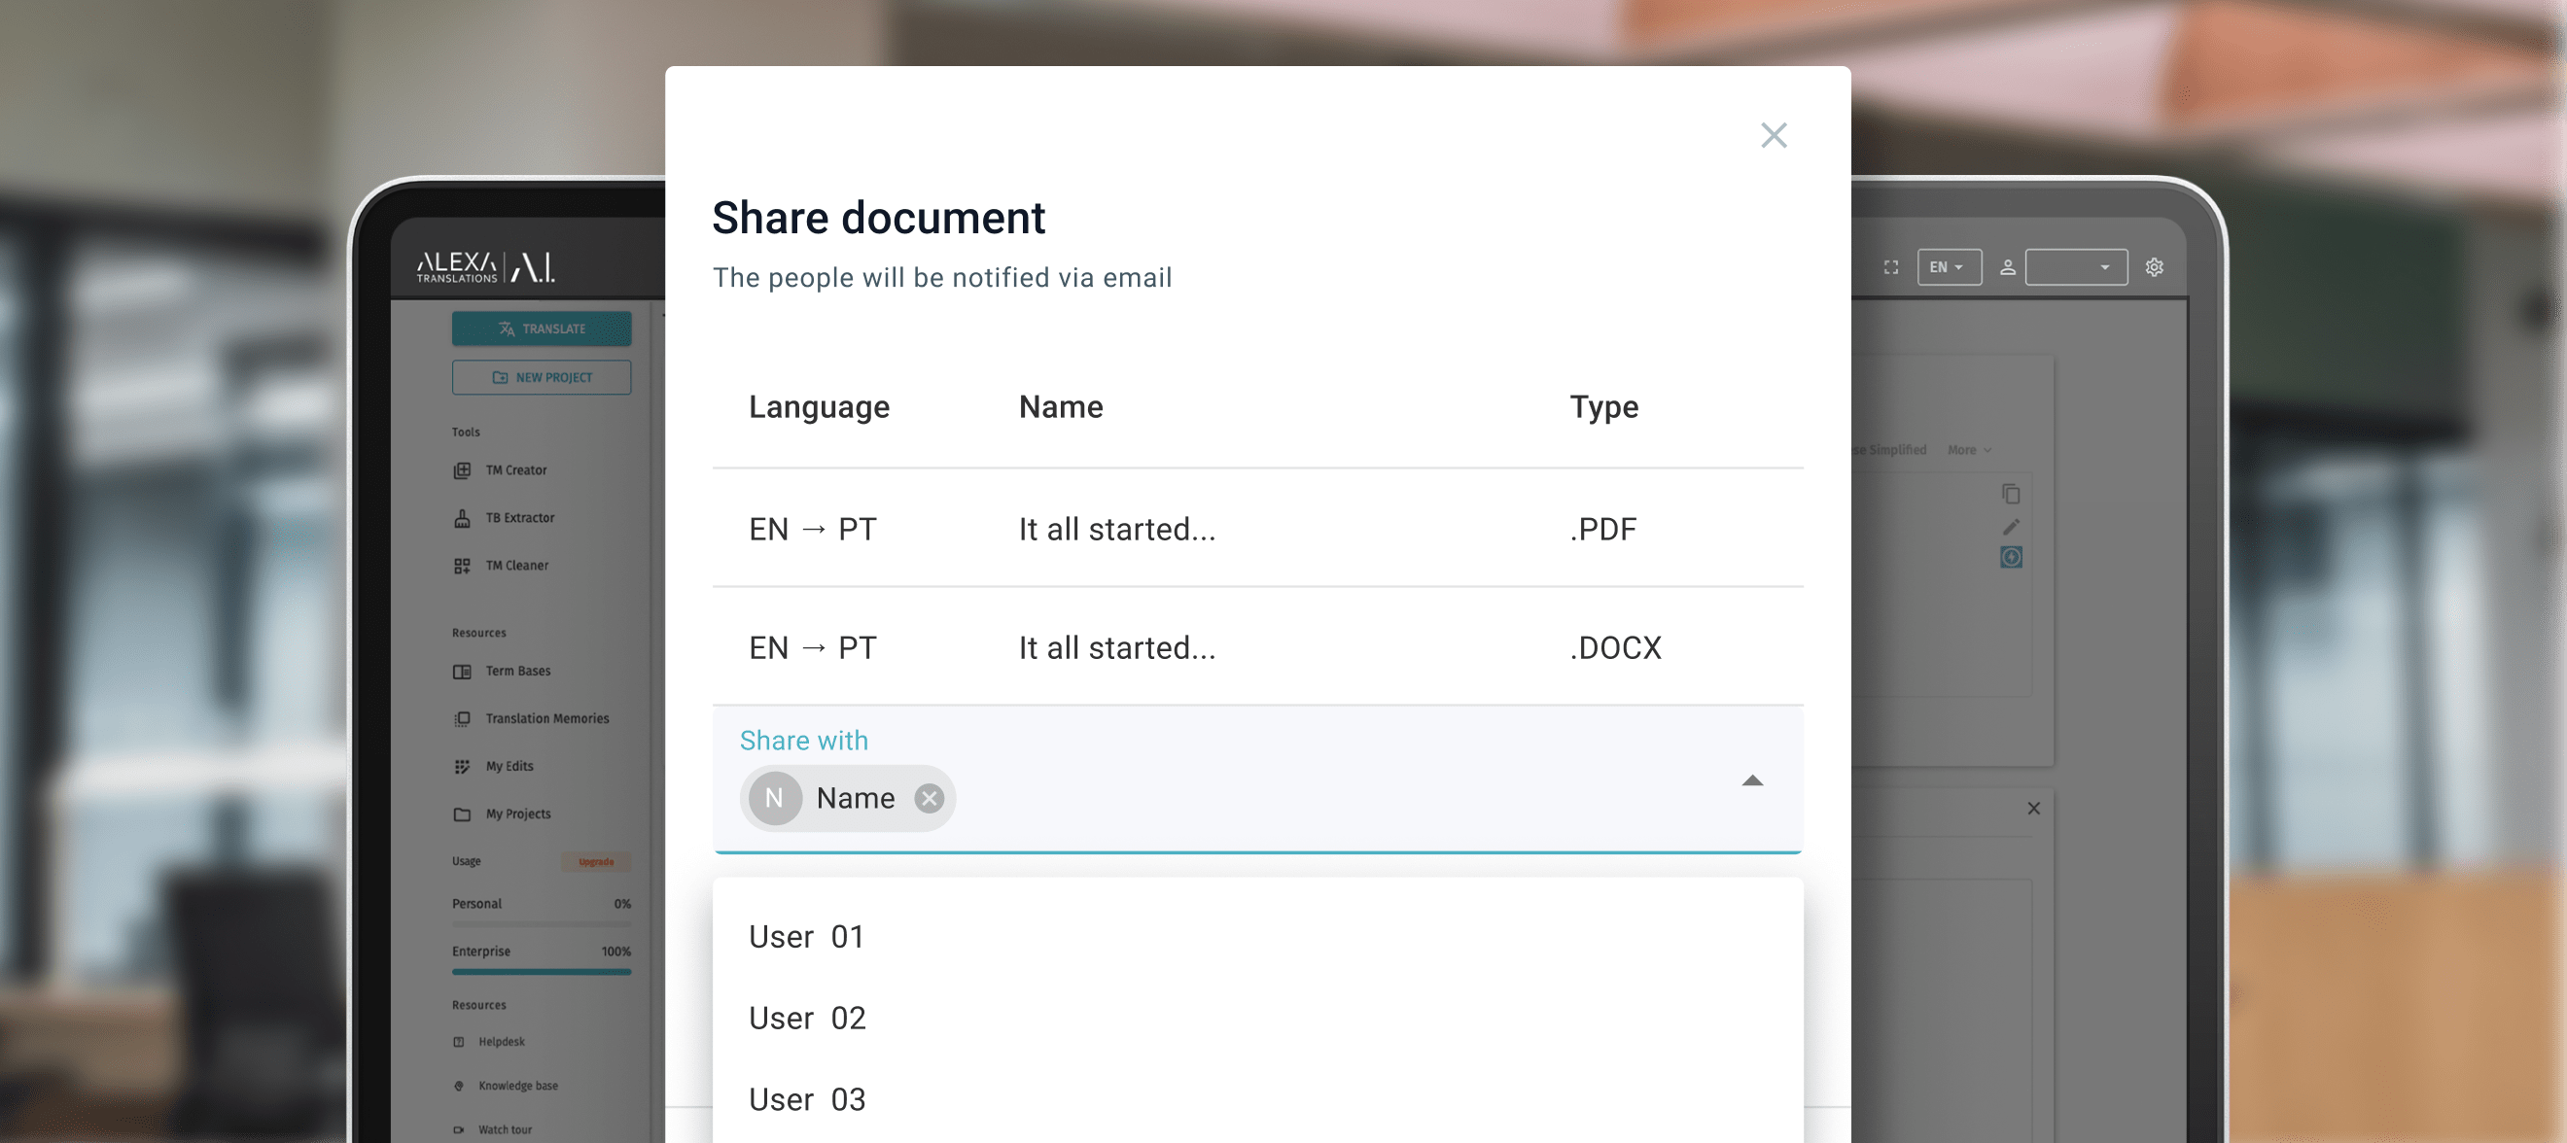Viewport: 2567px width, 1143px height.
Task: Click the Share with input field
Action: point(1256,780)
